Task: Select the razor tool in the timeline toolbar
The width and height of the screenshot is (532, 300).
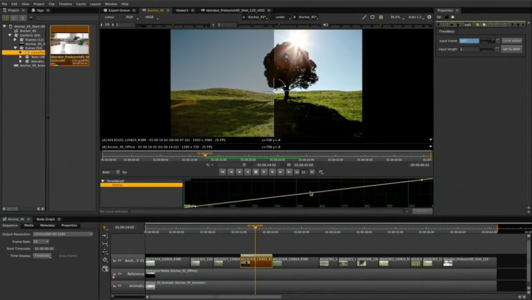Action: coord(105,260)
